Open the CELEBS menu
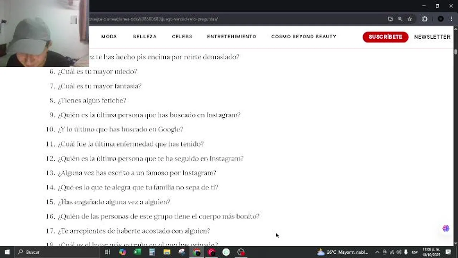458x258 pixels. [182, 37]
